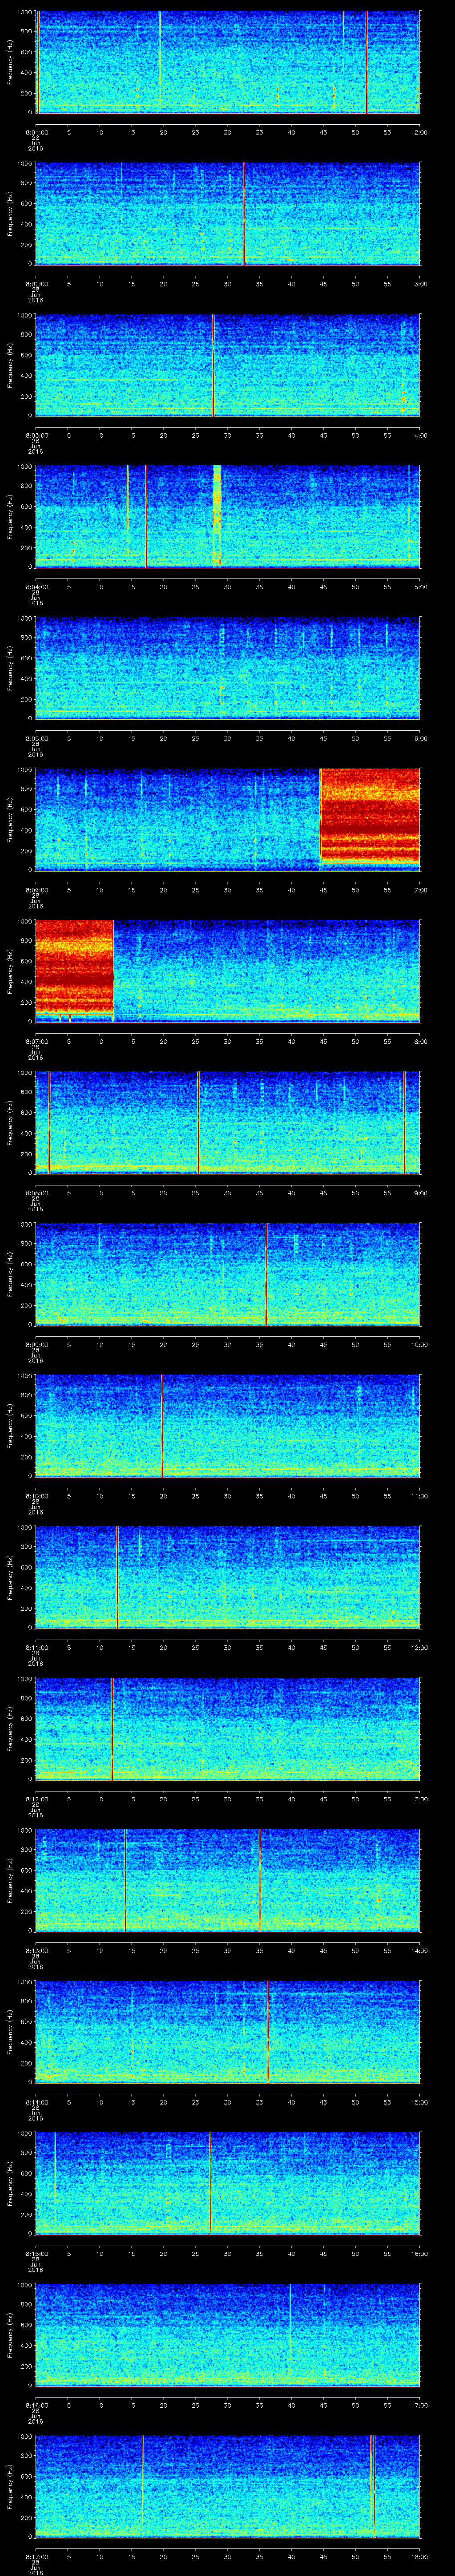Select the red line near 57 s in the 8:08:00 spectrogram

point(404,1122)
